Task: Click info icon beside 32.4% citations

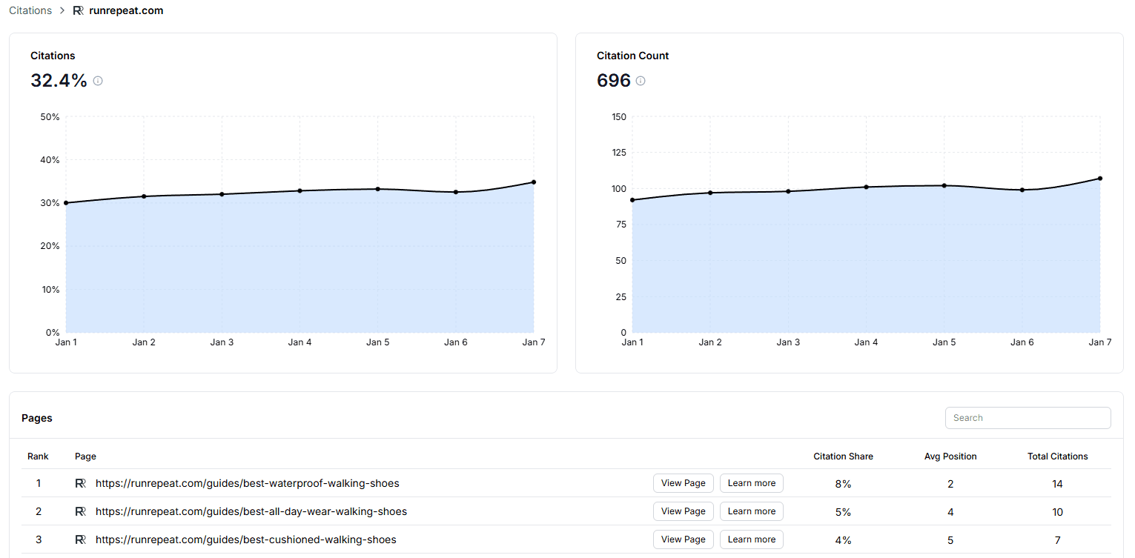Action: [98, 81]
